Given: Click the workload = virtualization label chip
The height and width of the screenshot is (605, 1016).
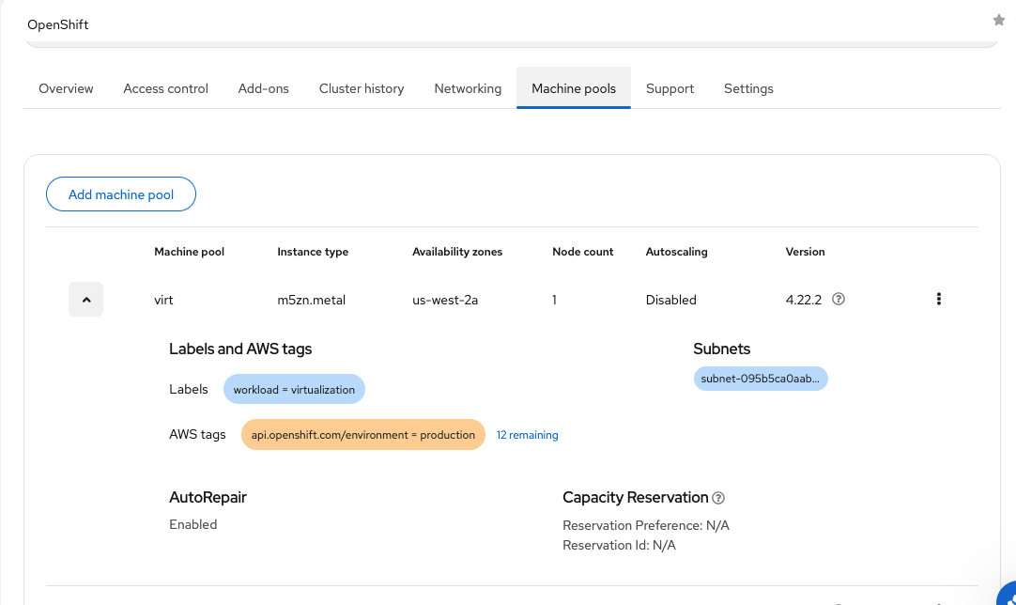Looking at the screenshot, I should click(x=294, y=390).
